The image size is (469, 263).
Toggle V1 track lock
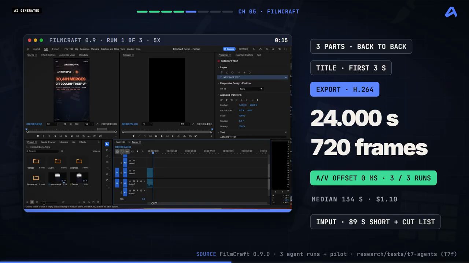(x=121, y=173)
